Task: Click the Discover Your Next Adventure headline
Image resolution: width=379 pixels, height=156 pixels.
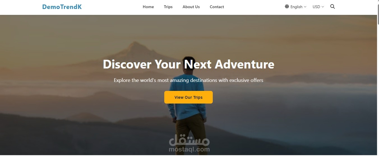Action: click(188, 64)
